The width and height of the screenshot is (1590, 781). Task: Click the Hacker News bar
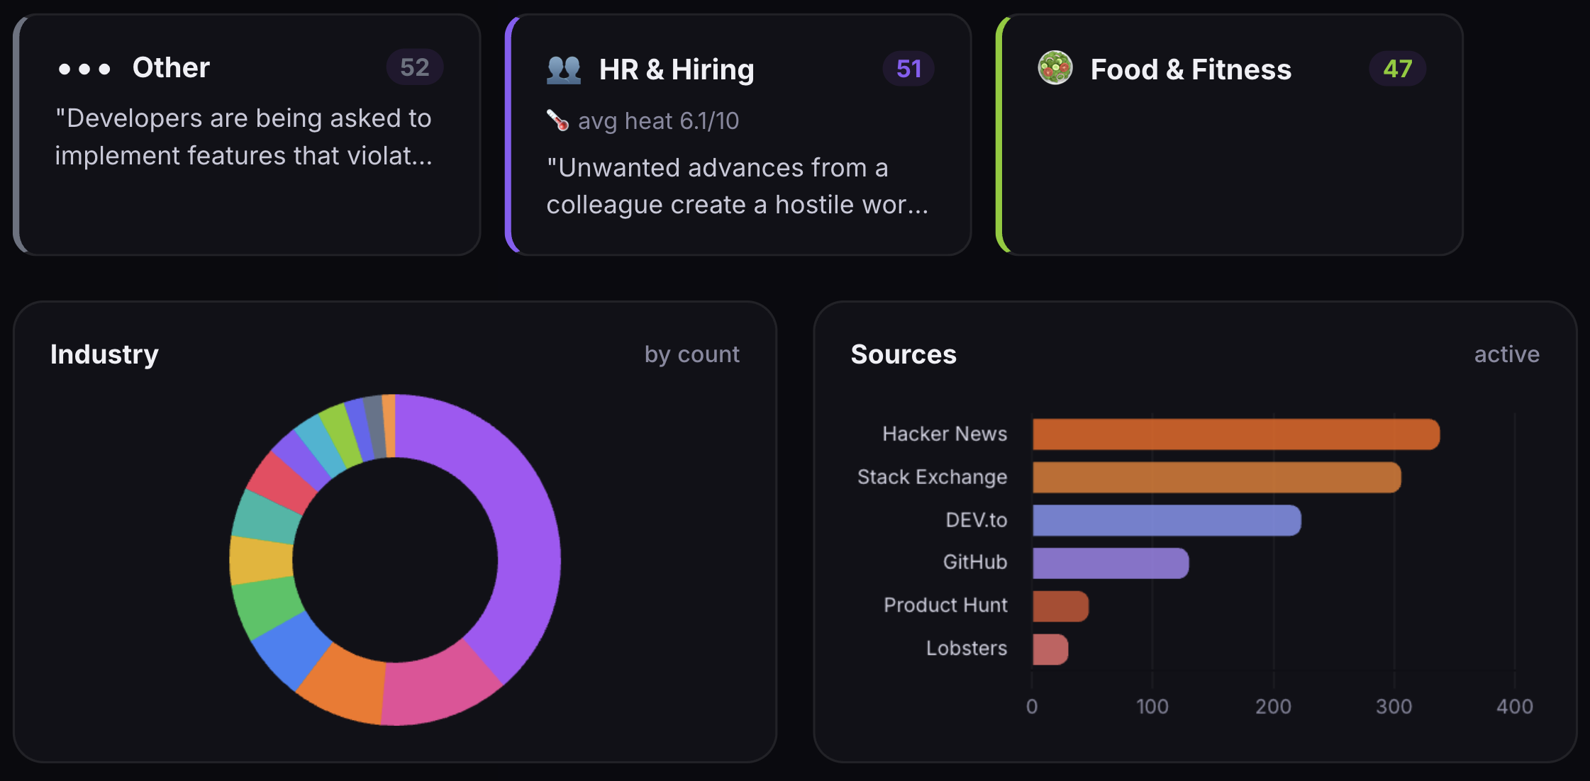tap(1235, 434)
